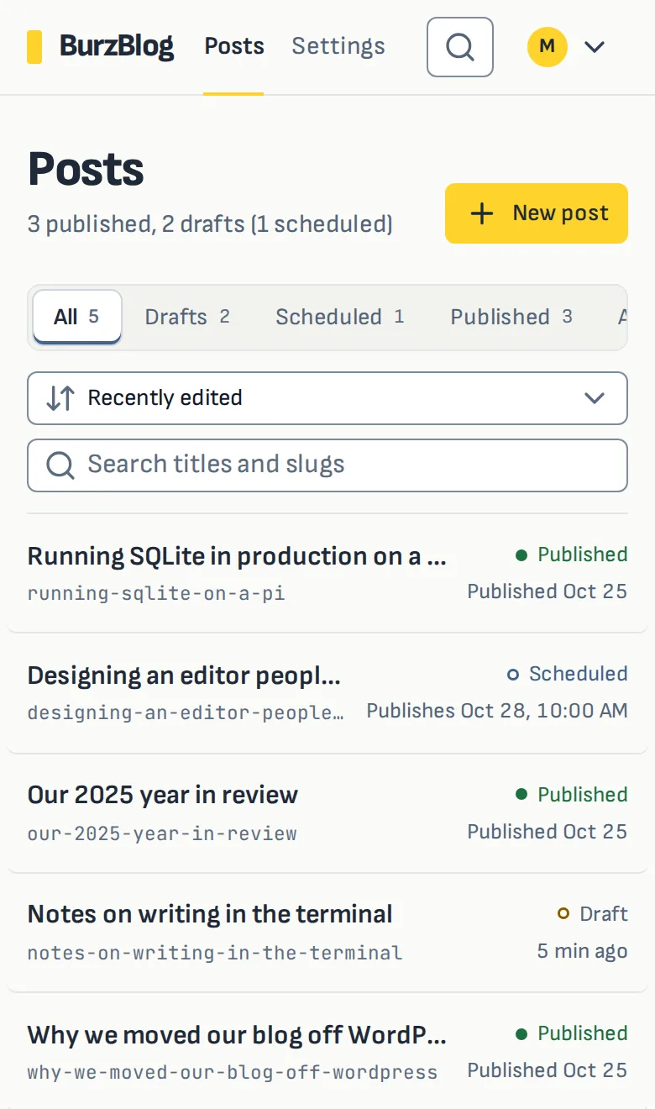Open Designing an editor post
655x1109 pixels.
point(185,675)
